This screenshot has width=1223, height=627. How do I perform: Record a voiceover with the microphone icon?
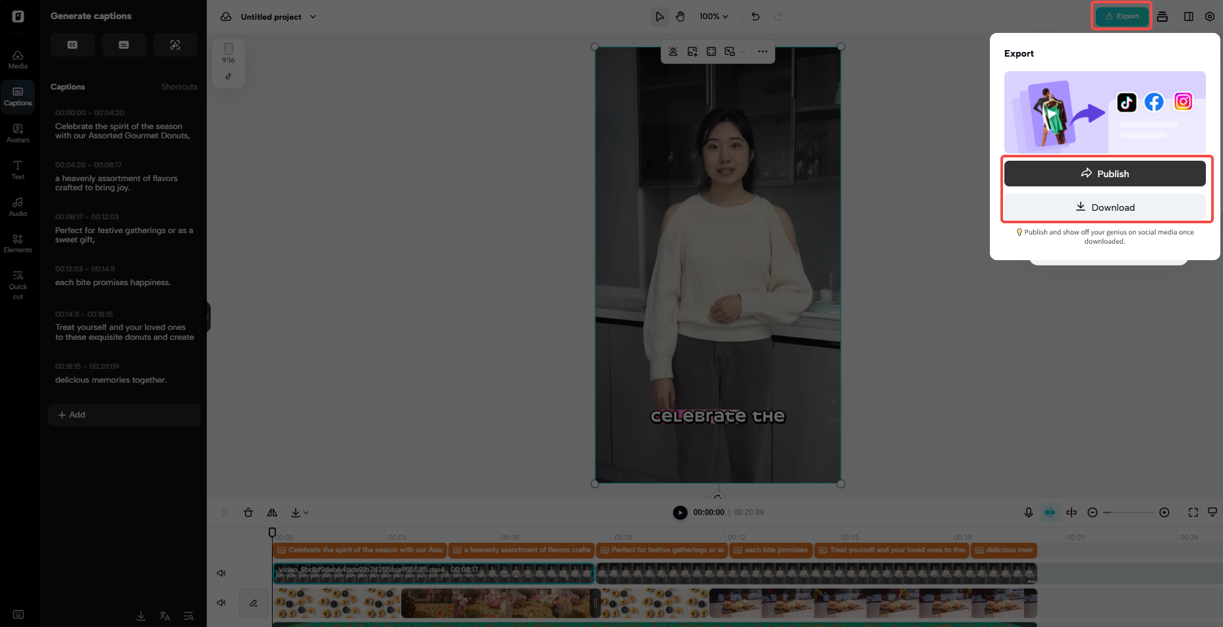click(x=1028, y=512)
